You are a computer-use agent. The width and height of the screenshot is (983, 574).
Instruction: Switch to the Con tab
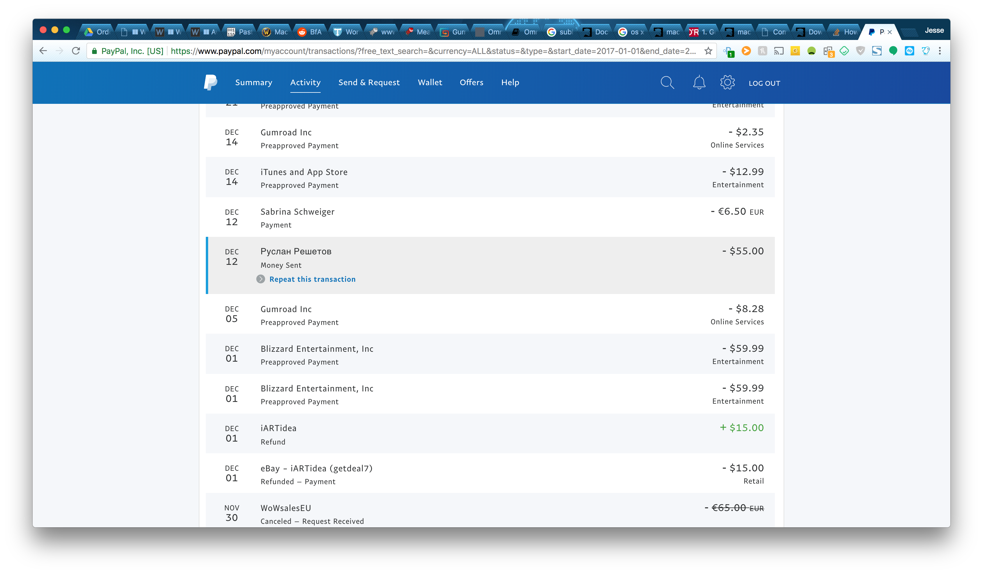(773, 32)
